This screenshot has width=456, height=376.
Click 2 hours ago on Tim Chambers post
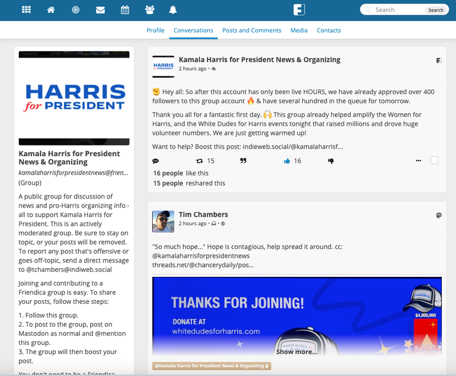click(x=192, y=224)
